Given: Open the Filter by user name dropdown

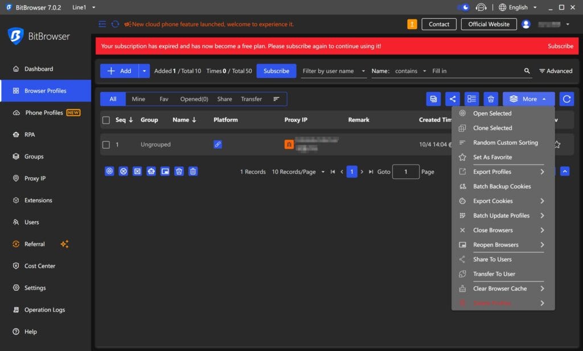Looking at the screenshot, I should tap(334, 71).
